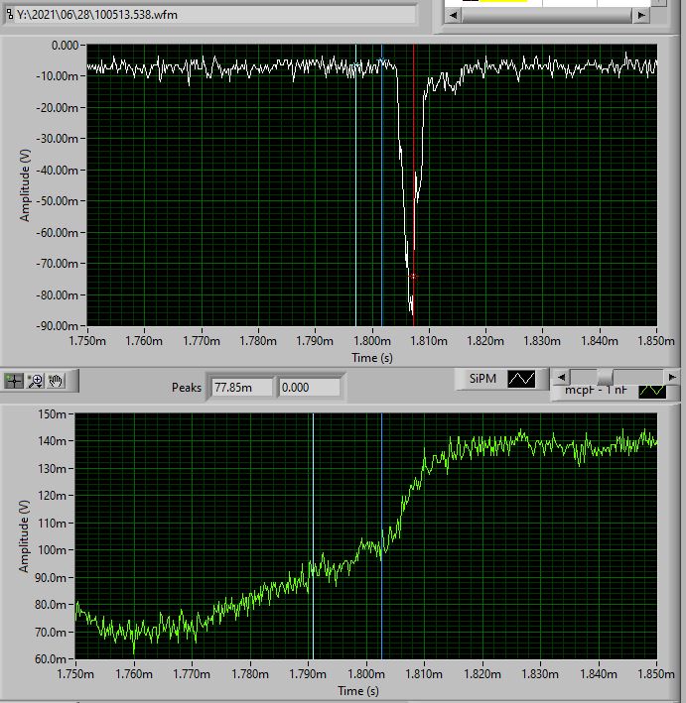The height and width of the screenshot is (703, 686).
Task: Click the right arrow of the top table scrollbar
Action: pos(641,15)
